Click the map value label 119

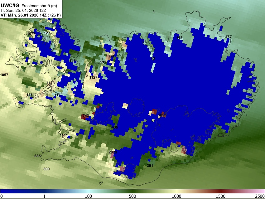(x=57, y=95)
